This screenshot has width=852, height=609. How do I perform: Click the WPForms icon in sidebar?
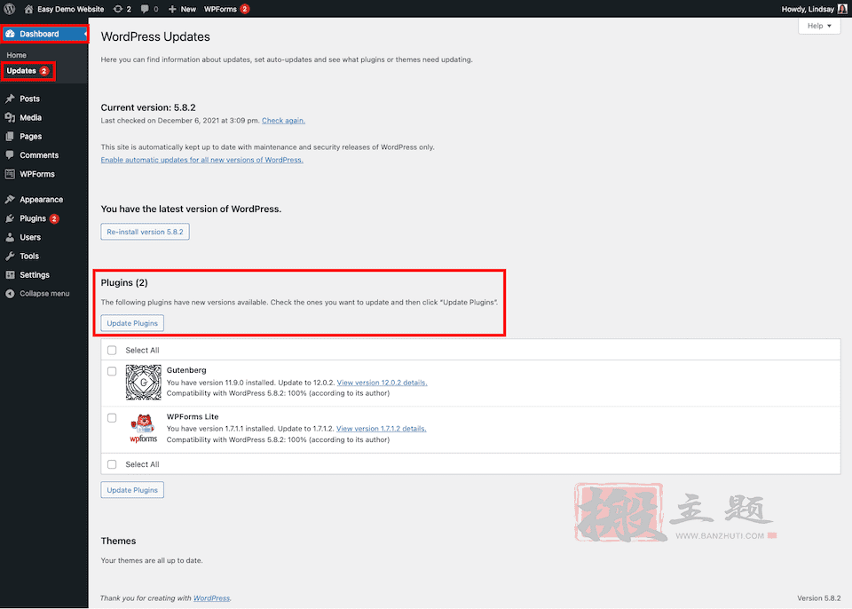[10, 174]
